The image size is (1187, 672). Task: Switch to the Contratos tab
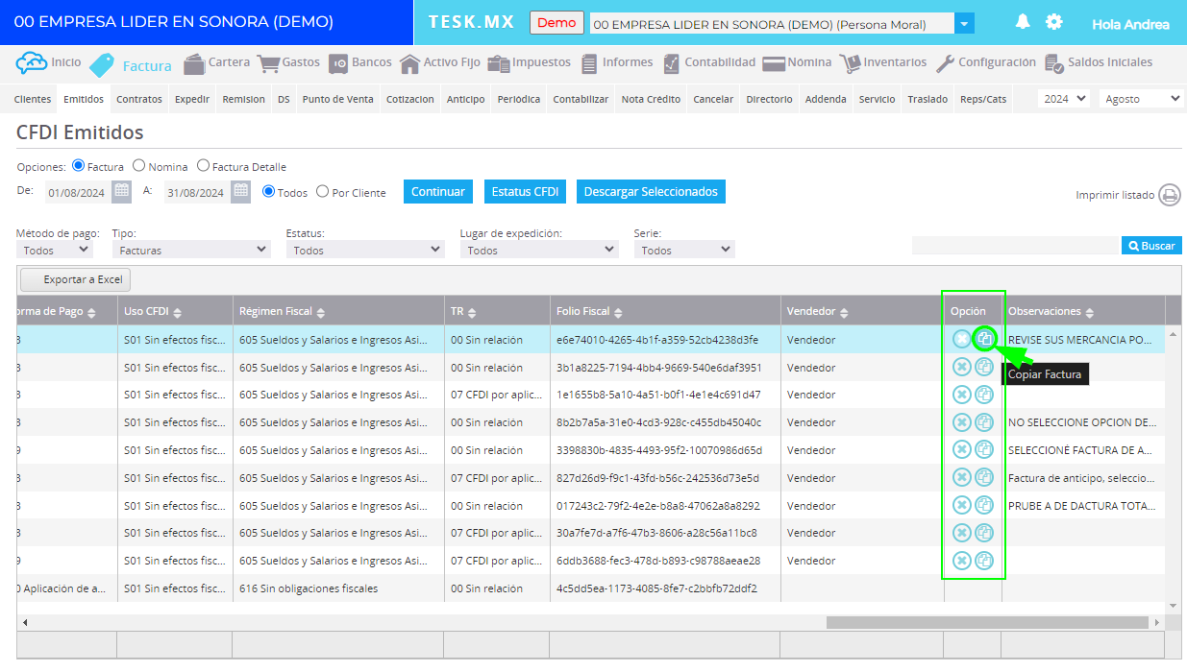139,99
